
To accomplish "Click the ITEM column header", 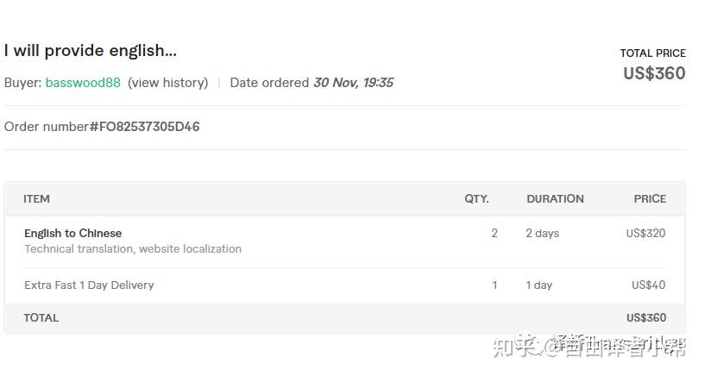I will [x=37, y=199].
